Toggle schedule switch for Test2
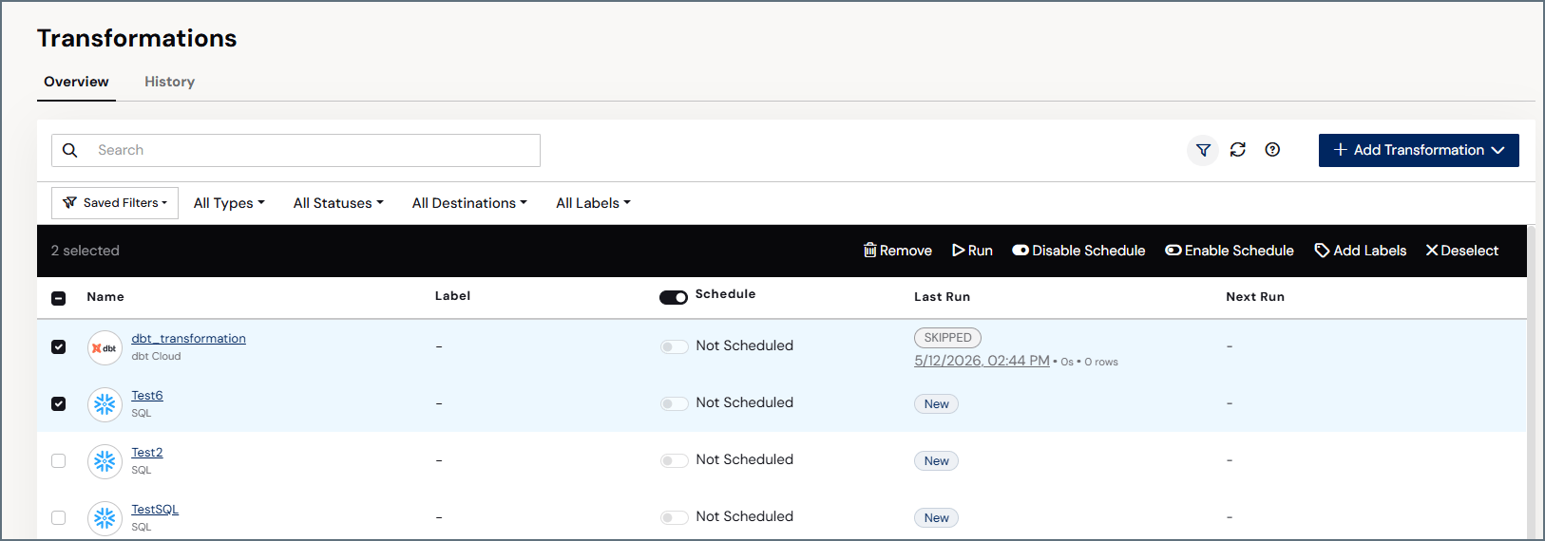The height and width of the screenshot is (541, 1545). tap(675, 460)
